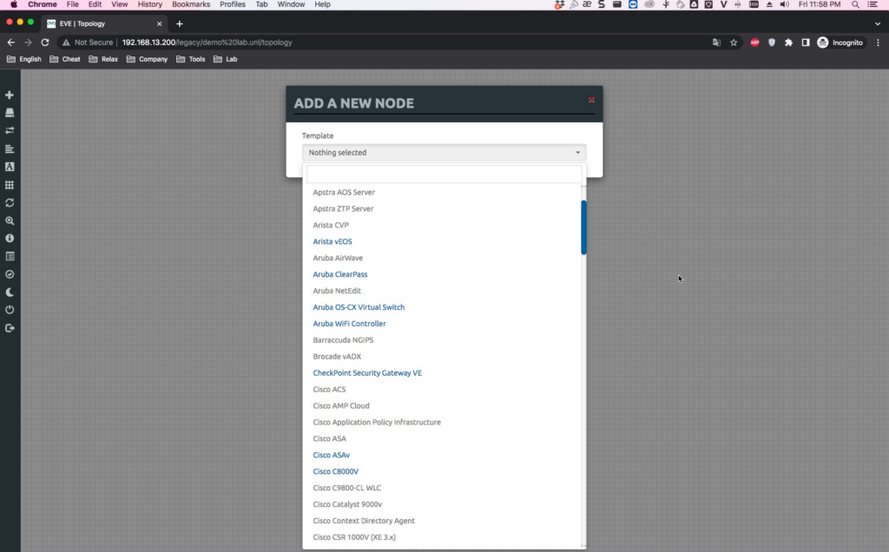Image resolution: width=889 pixels, height=552 pixels.
Task: Select Cisco C9800-CL WLC template
Action: pyautogui.click(x=347, y=488)
